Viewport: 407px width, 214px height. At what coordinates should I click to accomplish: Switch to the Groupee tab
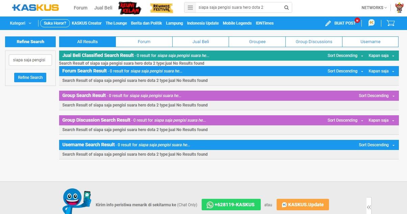257,42
